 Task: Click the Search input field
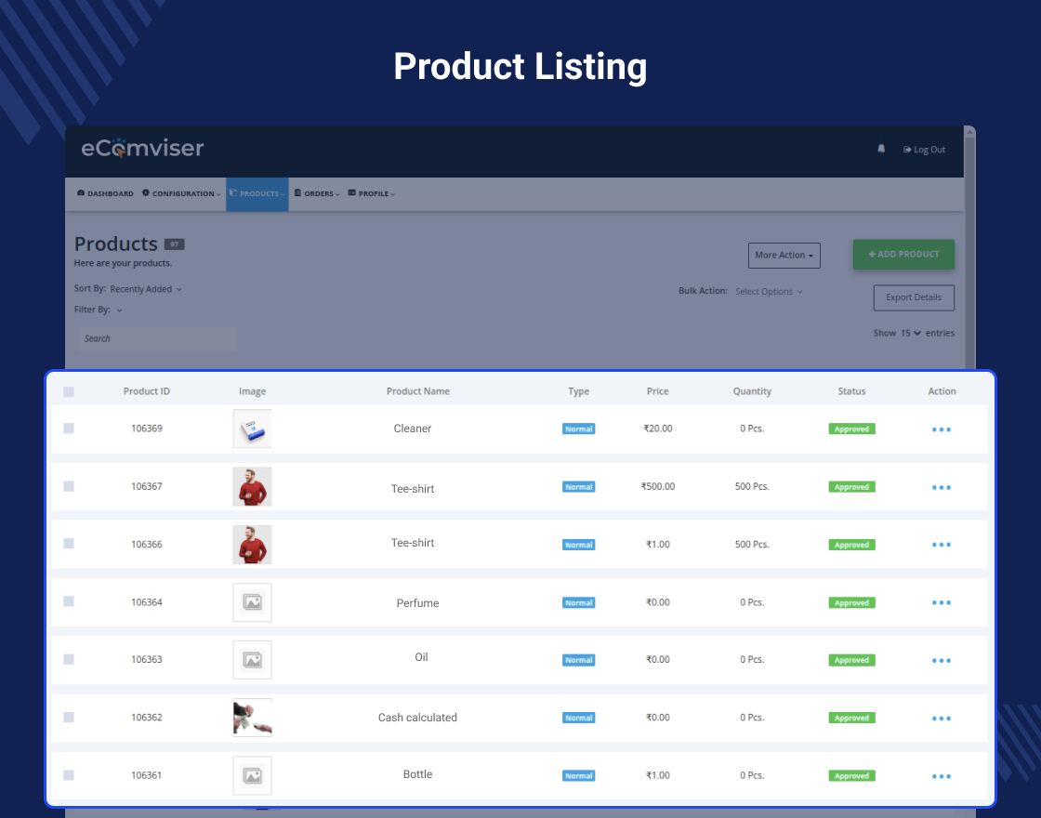pyautogui.click(x=158, y=338)
